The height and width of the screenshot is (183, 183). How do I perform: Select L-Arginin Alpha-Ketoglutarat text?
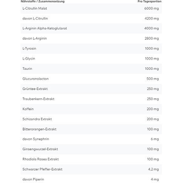coord(45,28)
